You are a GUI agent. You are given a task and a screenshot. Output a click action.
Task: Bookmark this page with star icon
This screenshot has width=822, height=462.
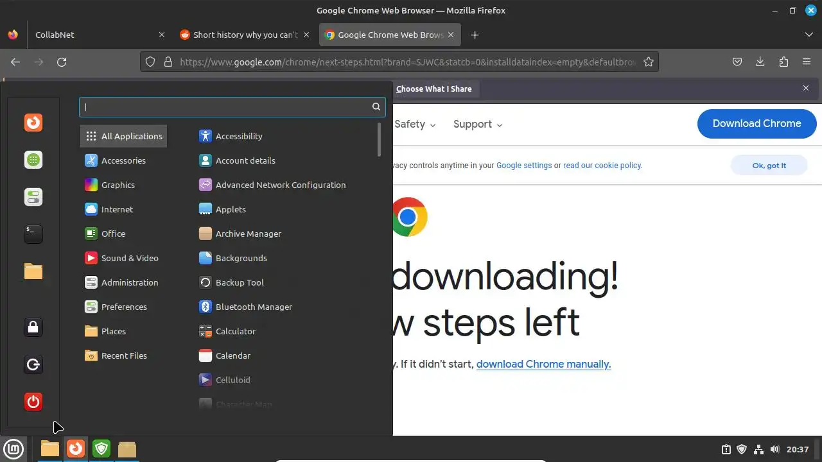pos(649,62)
